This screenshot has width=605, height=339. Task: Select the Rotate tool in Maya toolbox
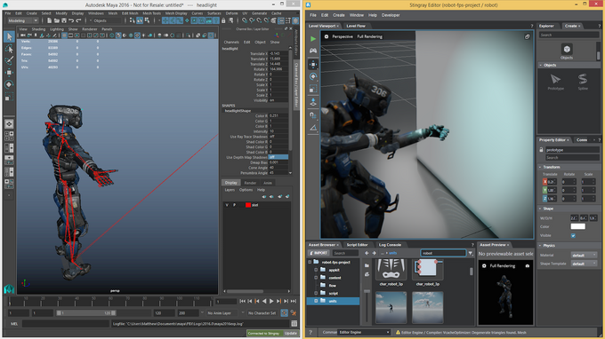9,84
